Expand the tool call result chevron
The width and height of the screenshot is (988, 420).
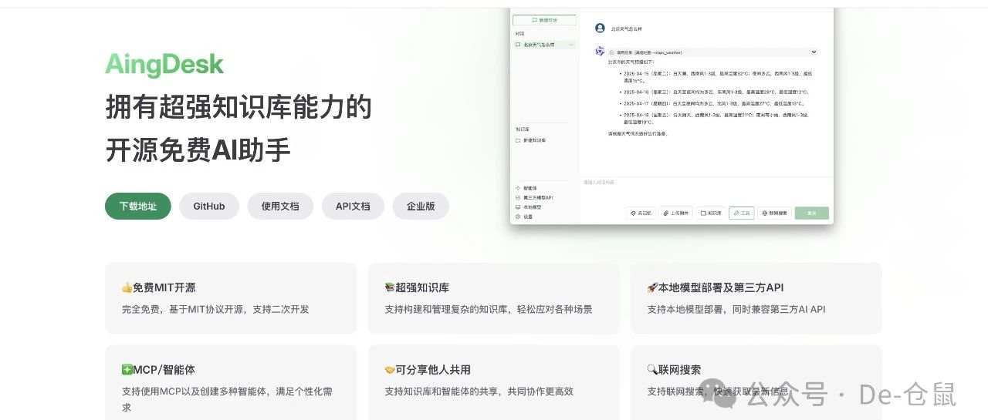click(814, 52)
